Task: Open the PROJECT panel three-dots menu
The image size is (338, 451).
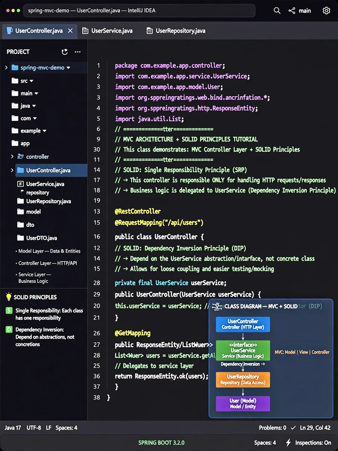Action: (78, 52)
